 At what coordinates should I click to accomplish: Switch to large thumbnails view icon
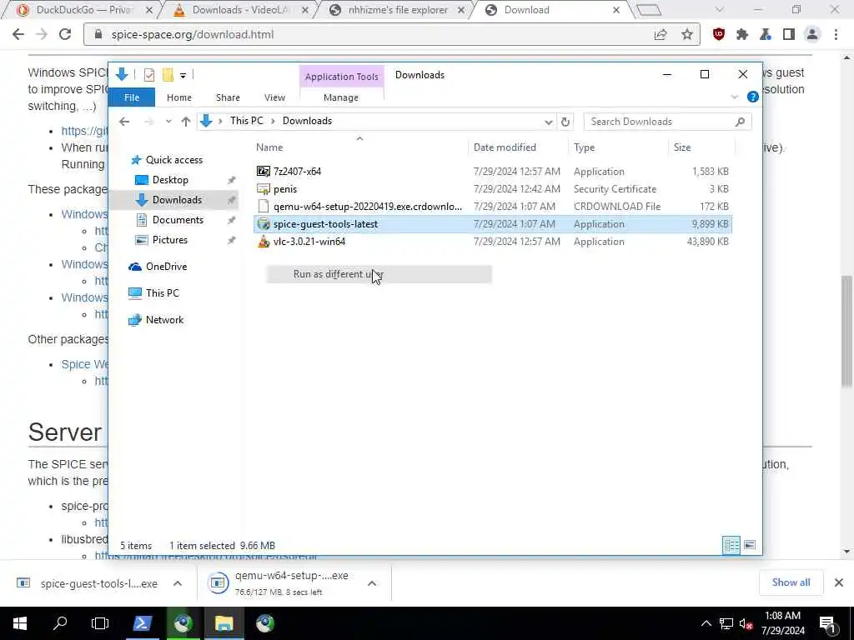tap(750, 545)
